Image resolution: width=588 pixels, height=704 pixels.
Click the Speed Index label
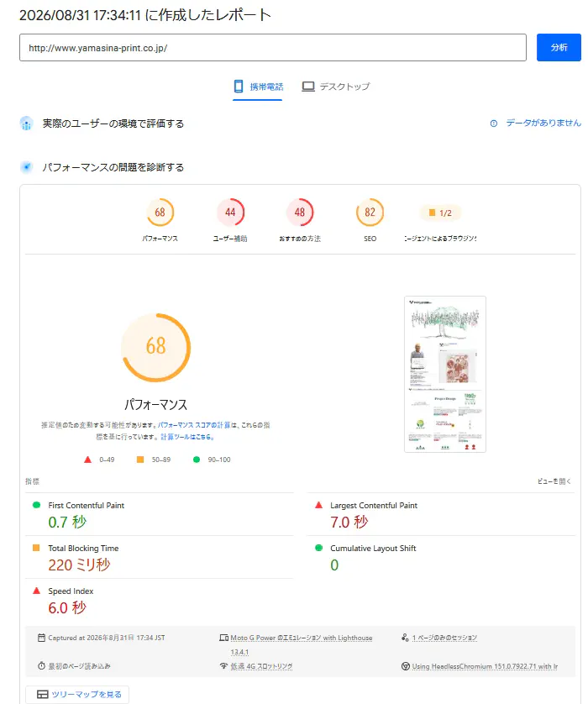coord(71,591)
